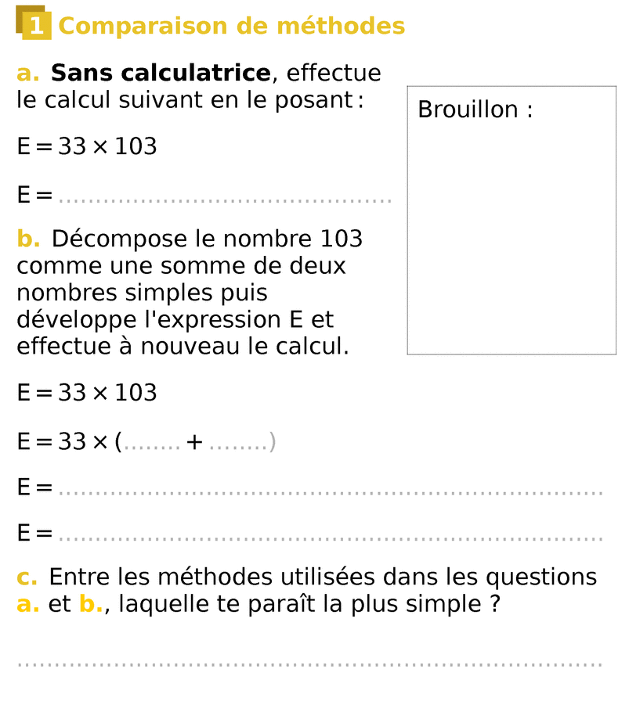
Task: Click the yellow "c." label before "Entre"
Action: pyautogui.click(x=27, y=577)
